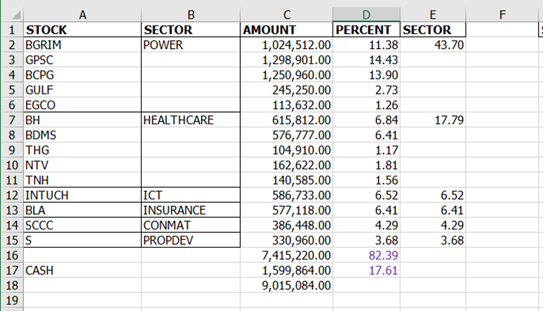This screenshot has height=311, width=543.
Task: Click the POWER sector cell
Action: [x=191, y=45]
